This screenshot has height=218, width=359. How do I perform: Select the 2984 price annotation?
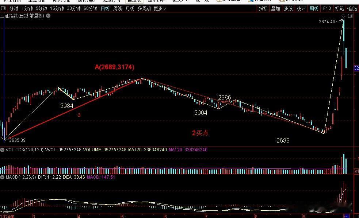click(67, 106)
